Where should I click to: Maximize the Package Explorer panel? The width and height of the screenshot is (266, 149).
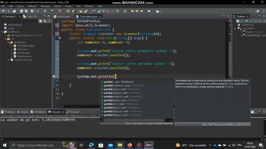point(49,17)
